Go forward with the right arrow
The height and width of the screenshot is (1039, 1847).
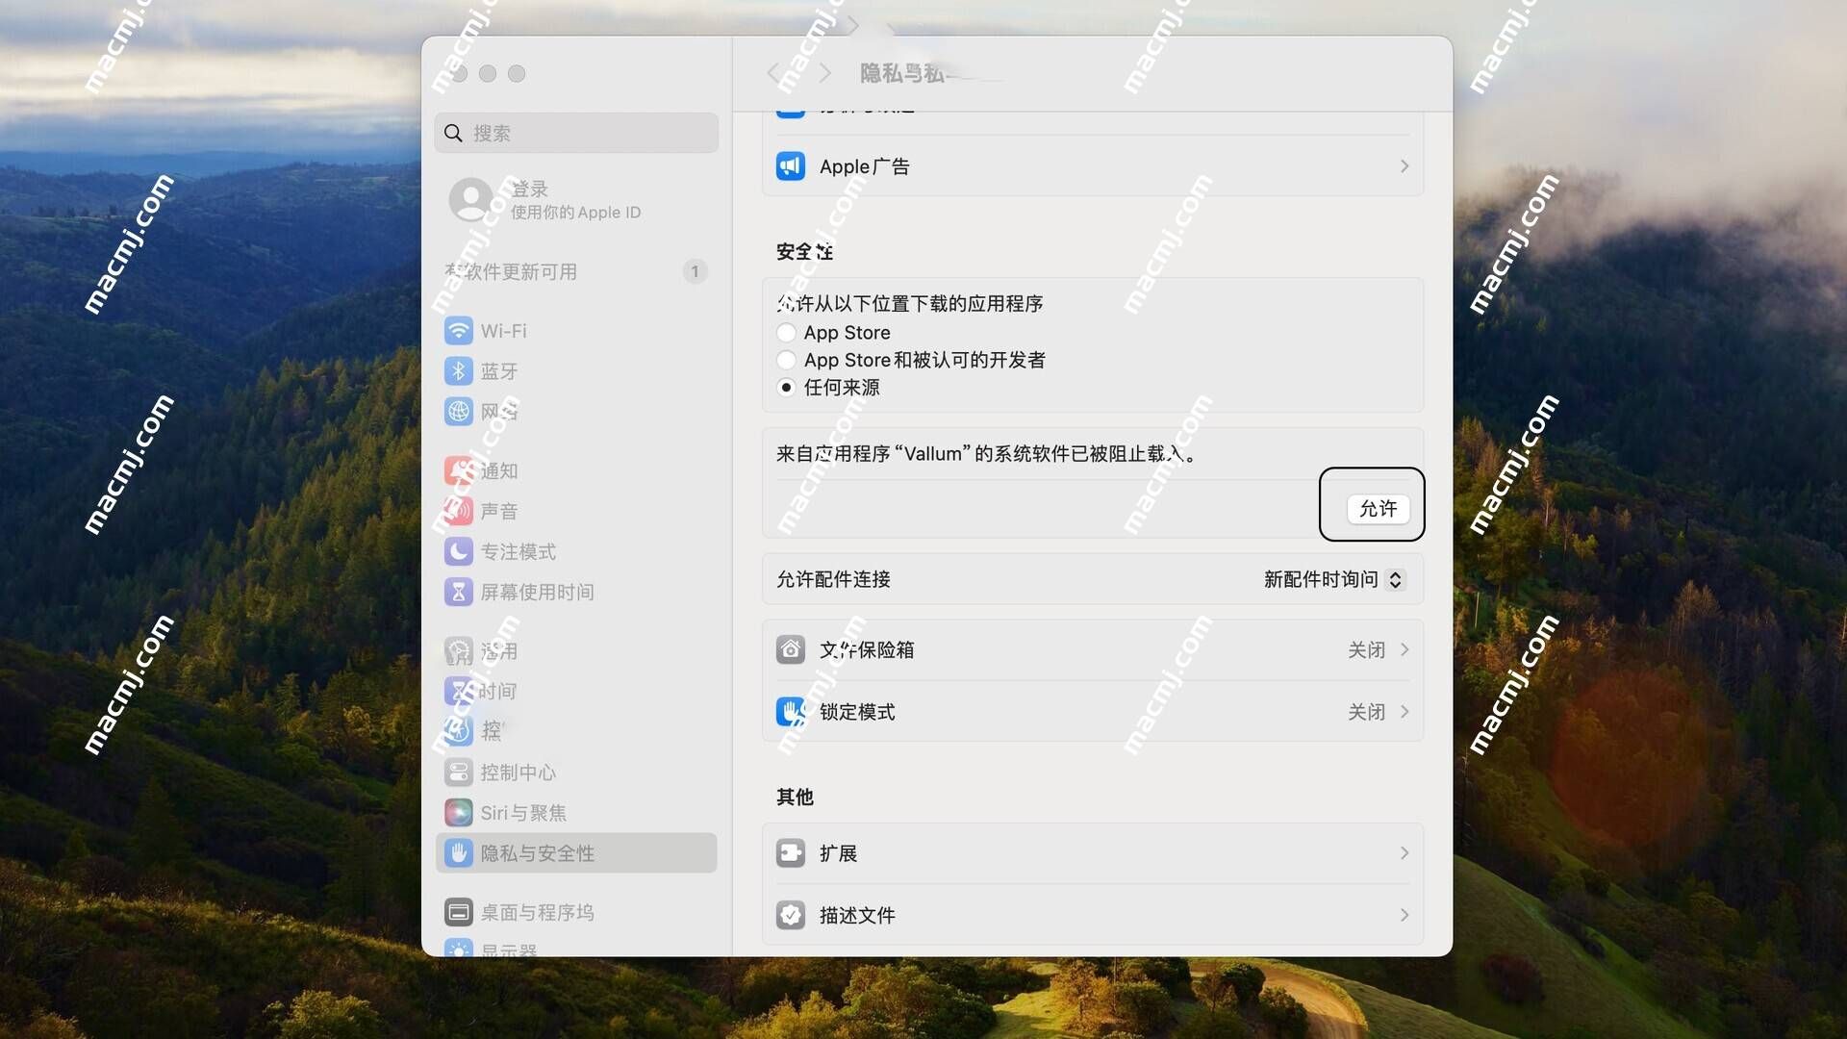[824, 73]
